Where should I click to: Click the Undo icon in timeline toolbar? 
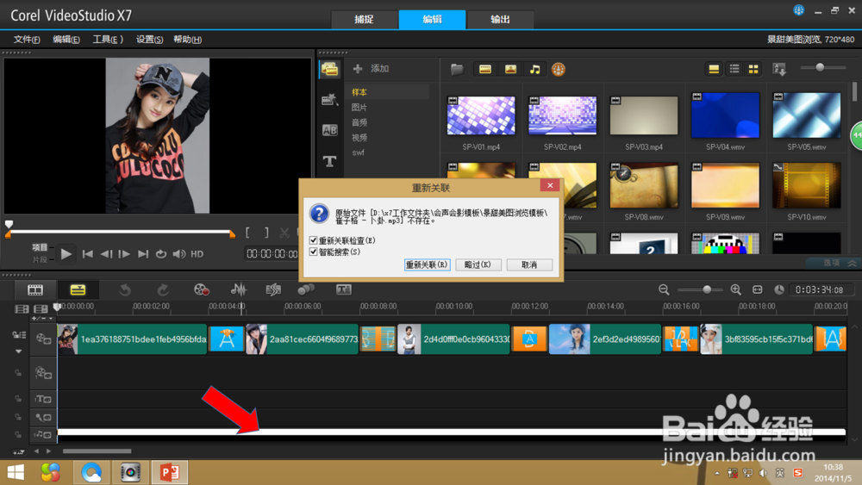click(x=125, y=289)
